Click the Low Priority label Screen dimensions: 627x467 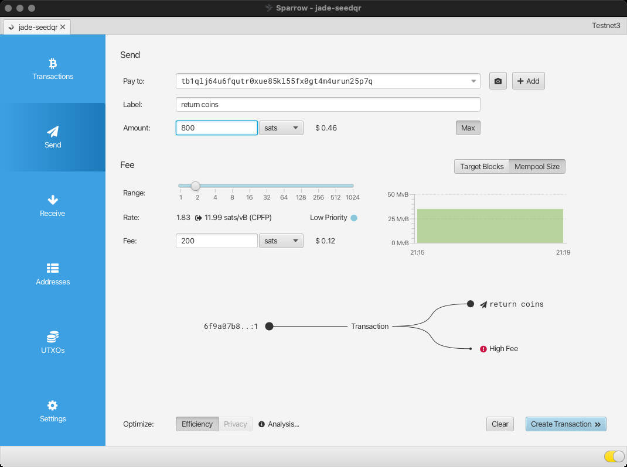pyautogui.click(x=328, y=218)
